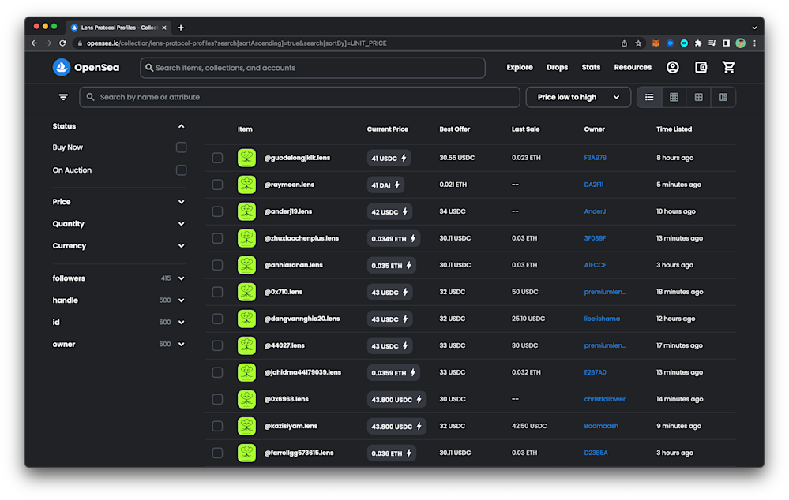Click the OpenSea logo icon
789x500 pixels.
coord(62,67)
